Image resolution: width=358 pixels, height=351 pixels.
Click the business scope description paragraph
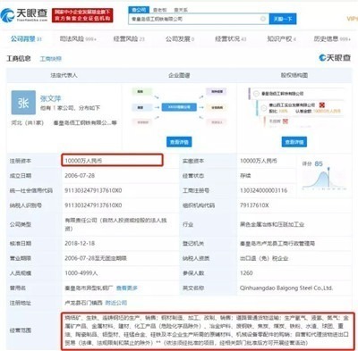click(208, 330)
